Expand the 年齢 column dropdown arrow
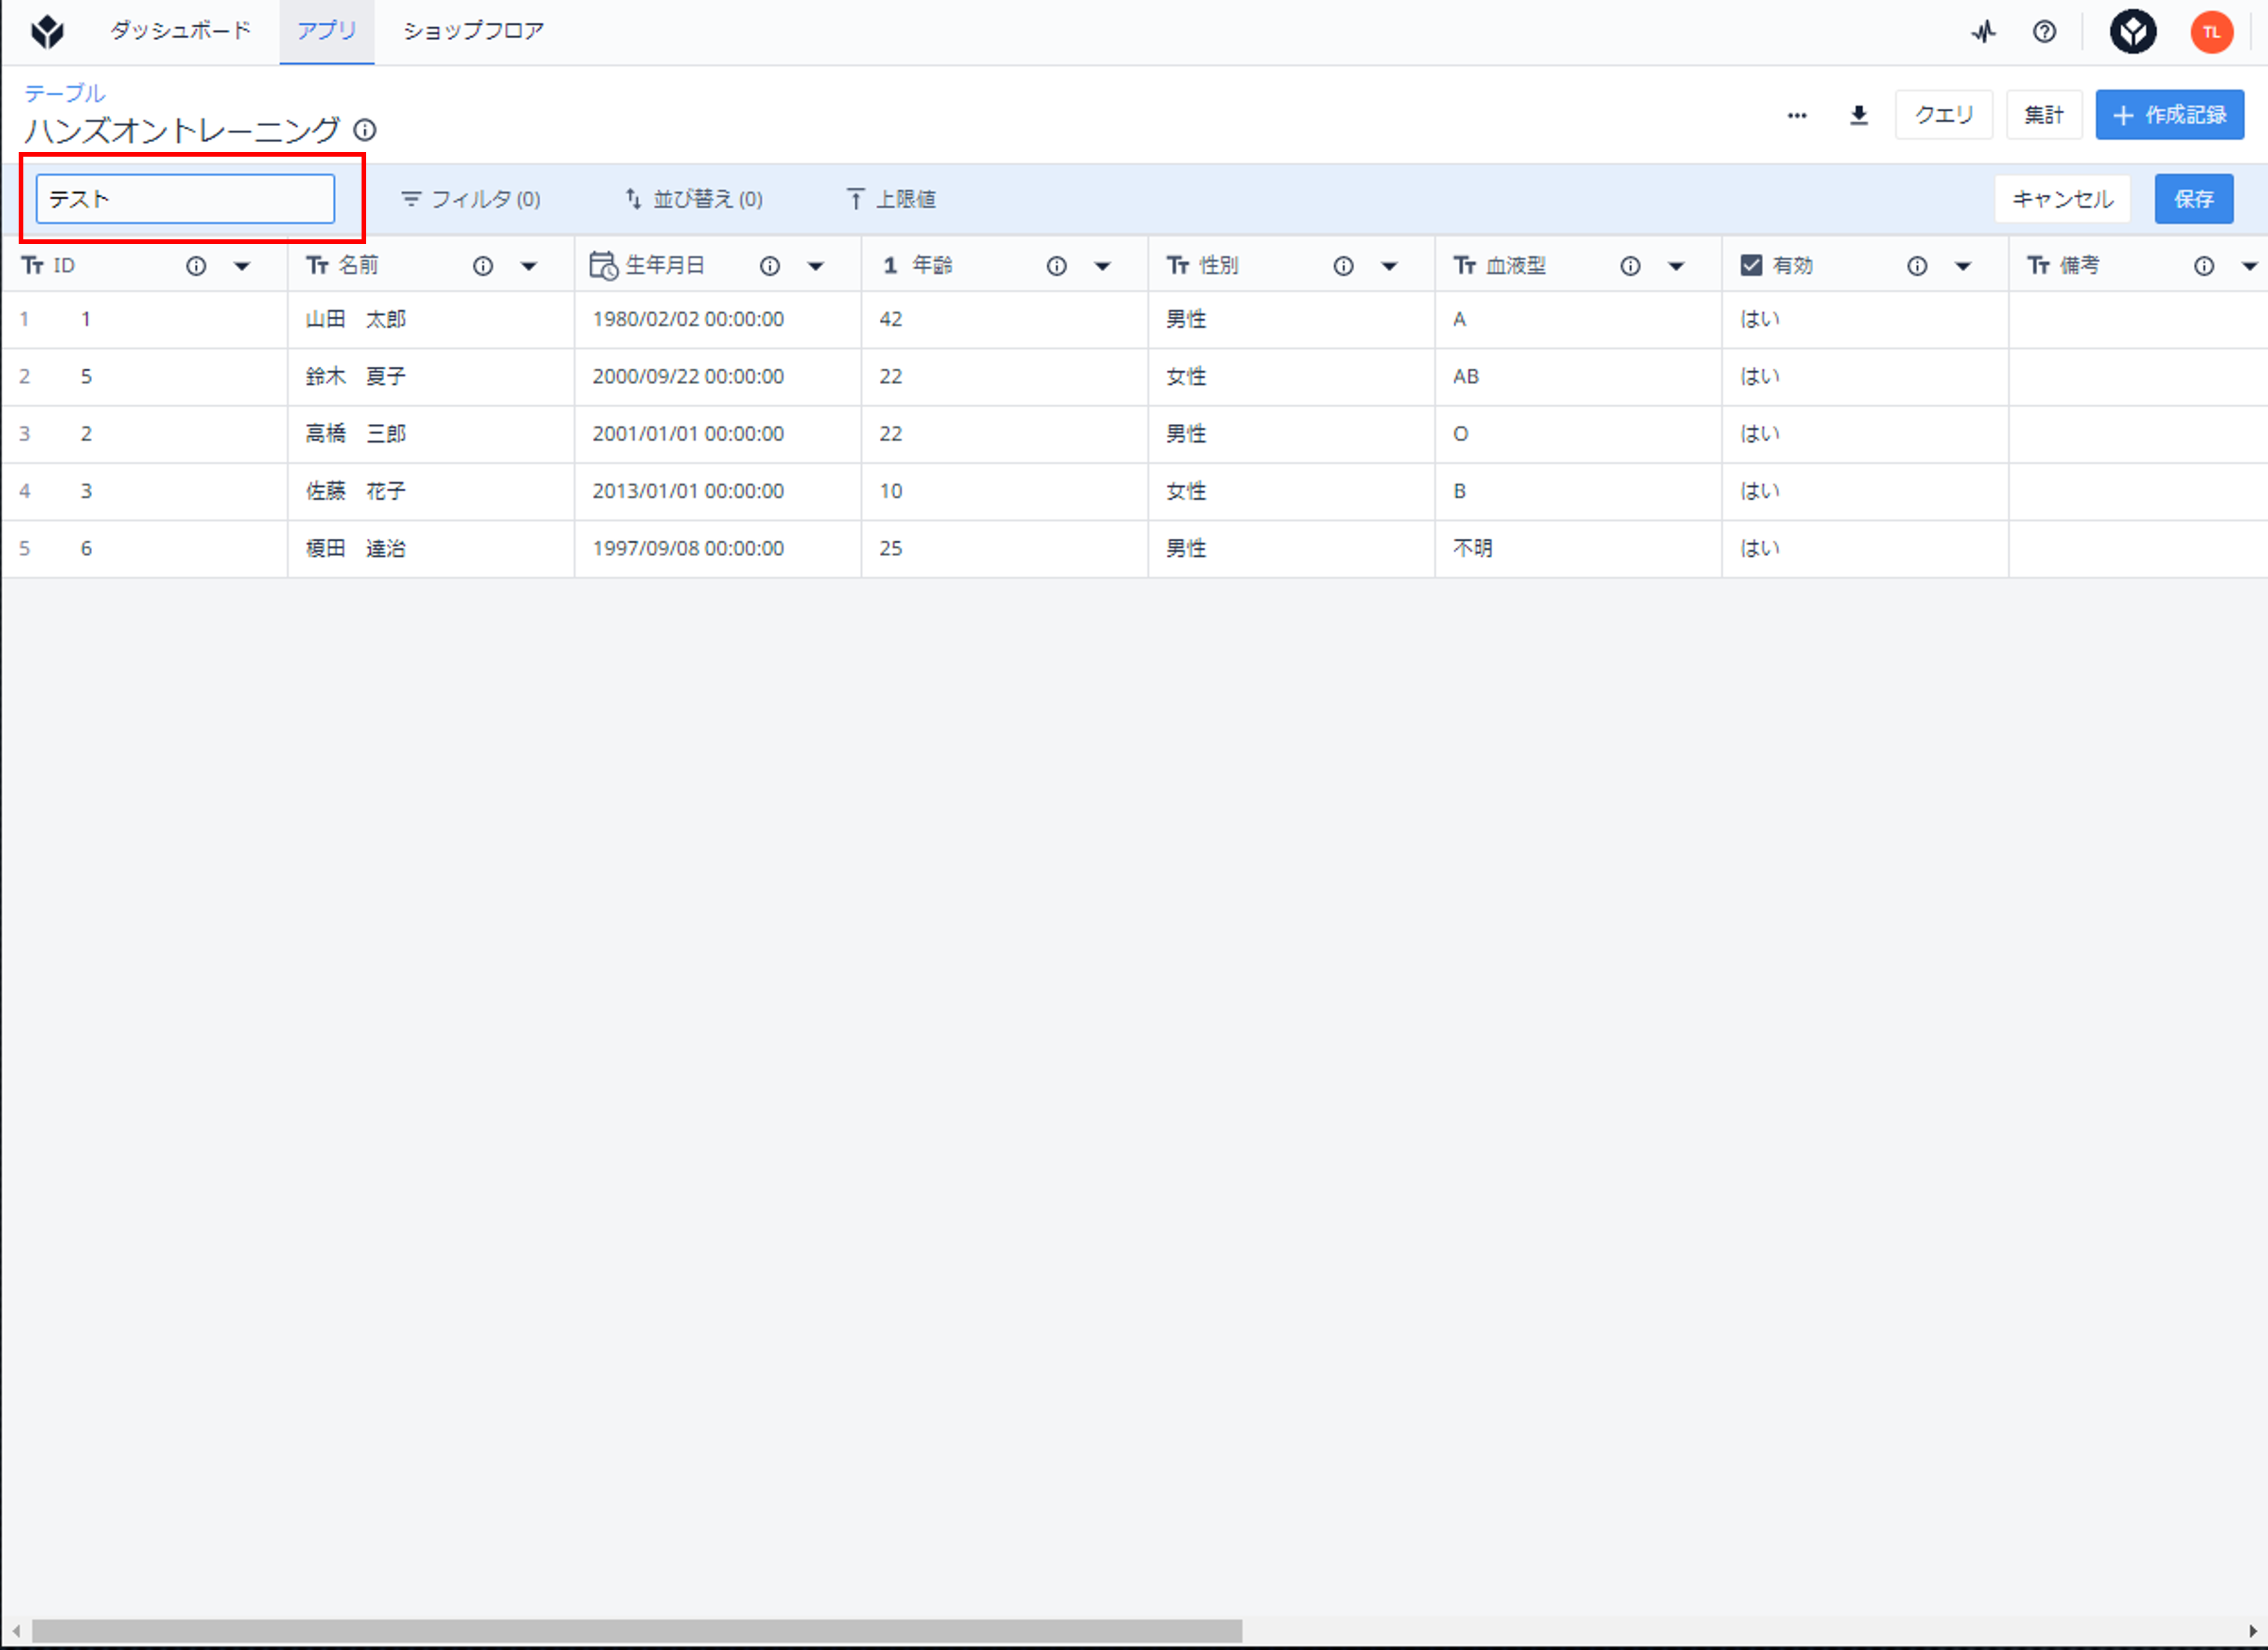 tap(1102, 266)
